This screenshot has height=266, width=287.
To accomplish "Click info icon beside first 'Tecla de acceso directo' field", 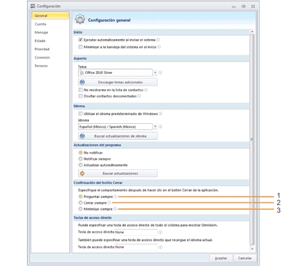I will point(161,232).
